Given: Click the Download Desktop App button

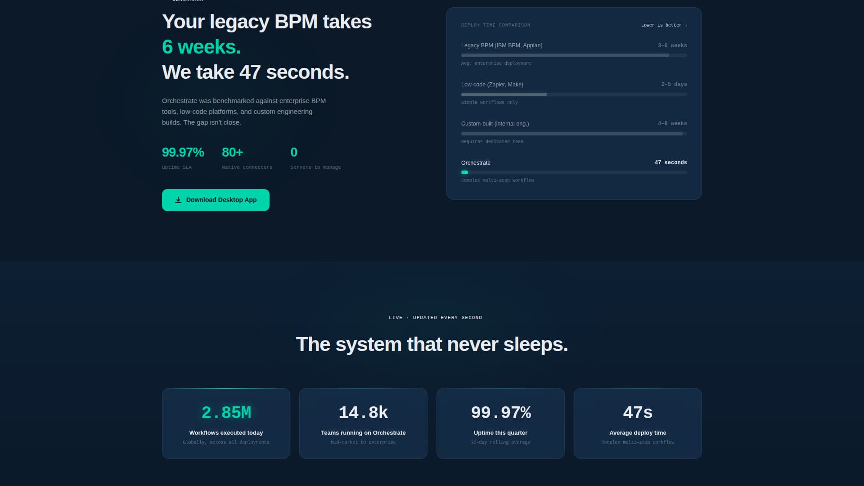Looking at the screenshot, I should coord(216,200).
